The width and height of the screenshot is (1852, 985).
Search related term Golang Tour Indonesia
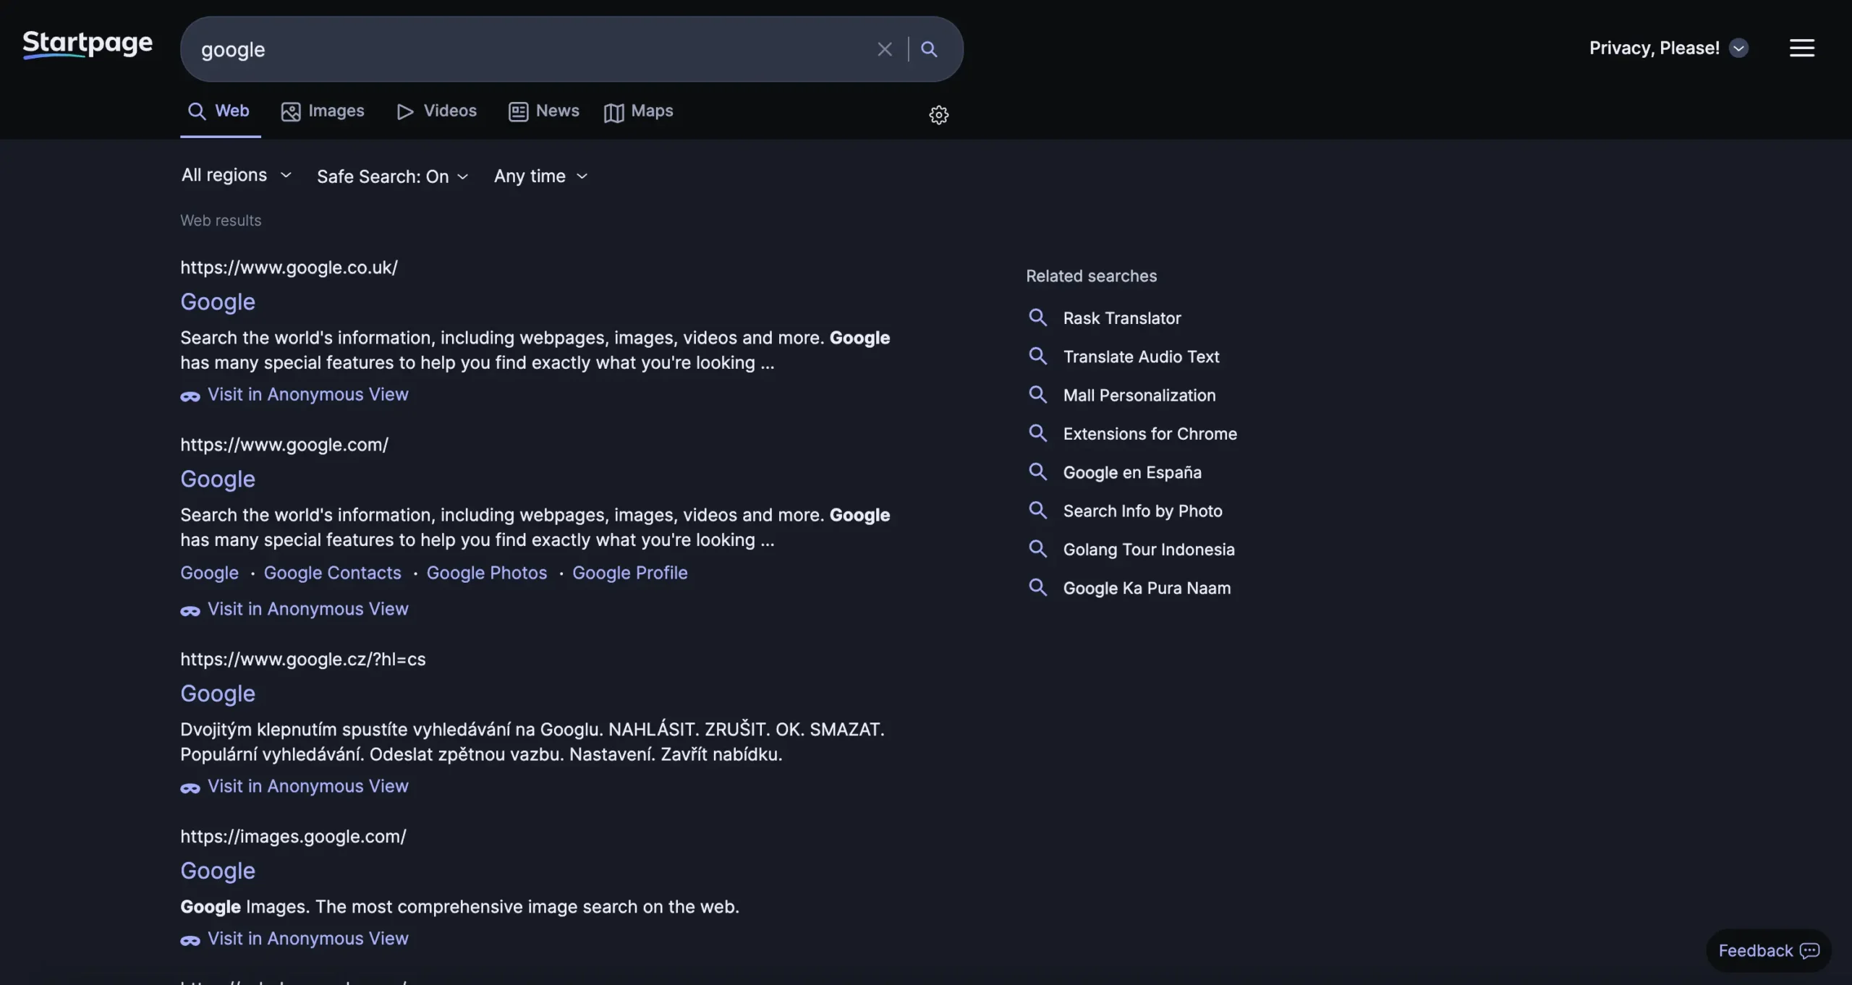pos(1149,550)
